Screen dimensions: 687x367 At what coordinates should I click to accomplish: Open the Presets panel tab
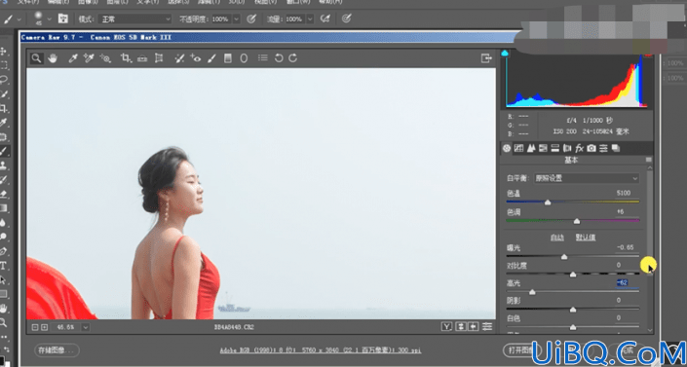604,148
